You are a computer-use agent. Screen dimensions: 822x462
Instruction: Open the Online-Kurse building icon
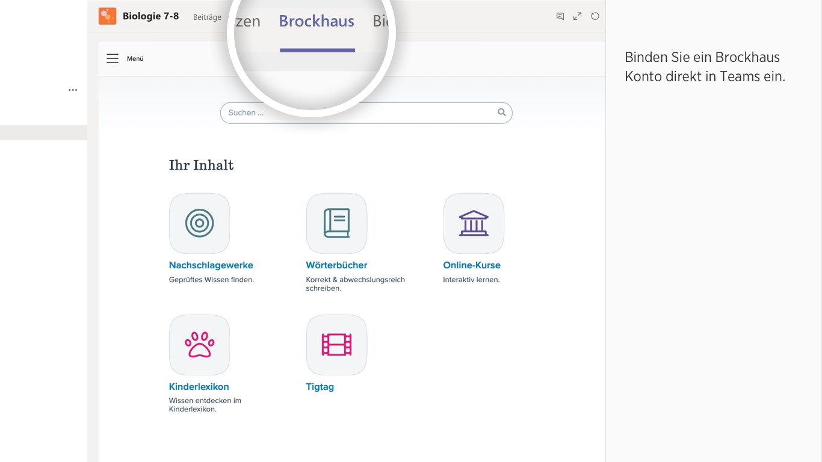coord(474,223)
